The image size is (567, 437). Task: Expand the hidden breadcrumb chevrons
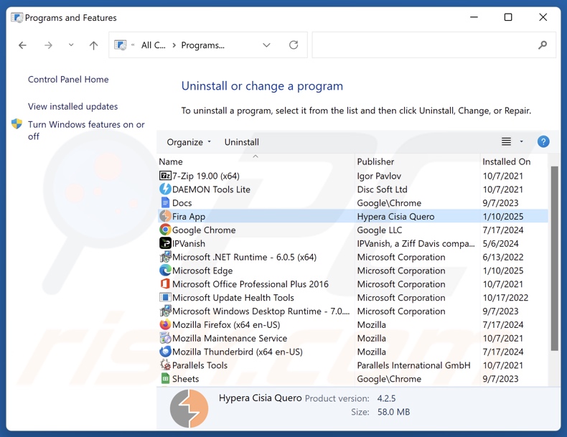tap(133, 44)
